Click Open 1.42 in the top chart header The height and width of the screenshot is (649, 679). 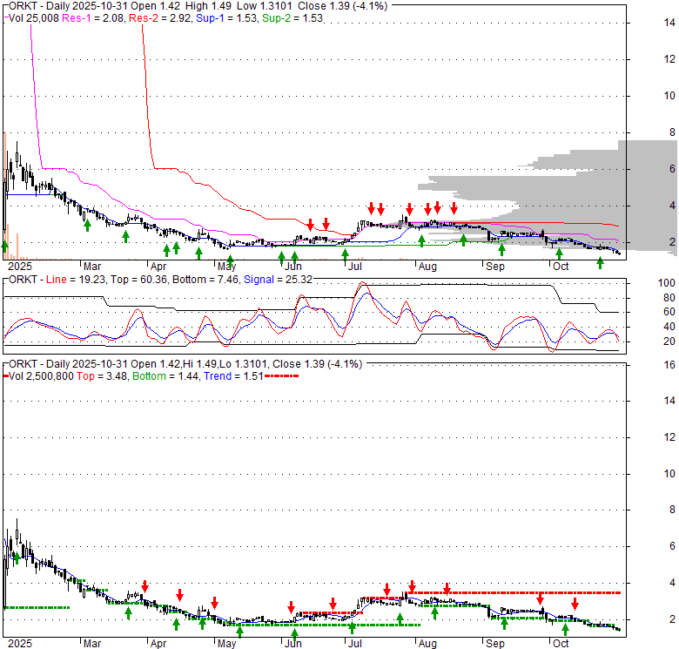click(x=156, y=6)
